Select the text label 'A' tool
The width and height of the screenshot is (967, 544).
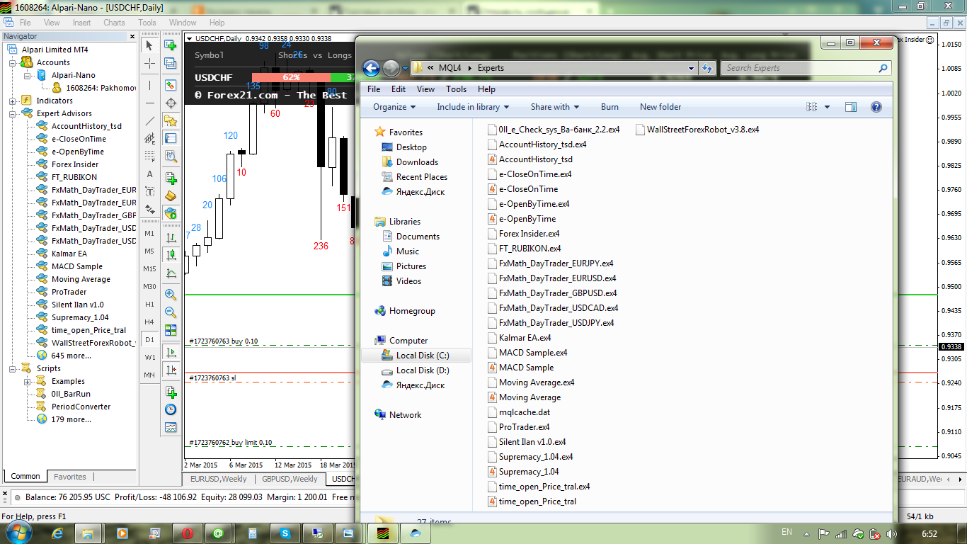pos(149,174)
